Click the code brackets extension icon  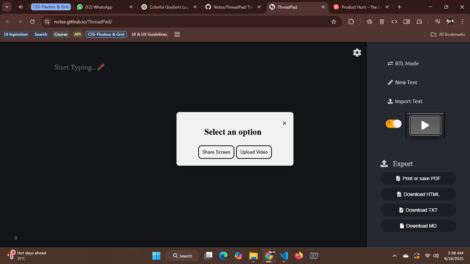(394, 22)
